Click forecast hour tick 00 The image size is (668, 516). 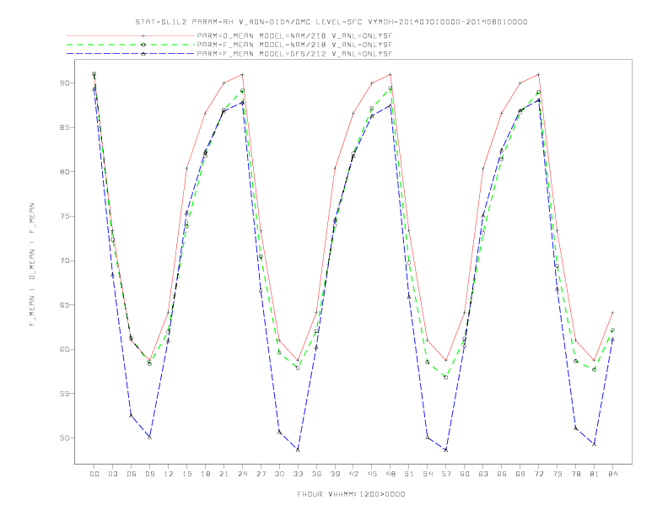click(x=94, y=474)
